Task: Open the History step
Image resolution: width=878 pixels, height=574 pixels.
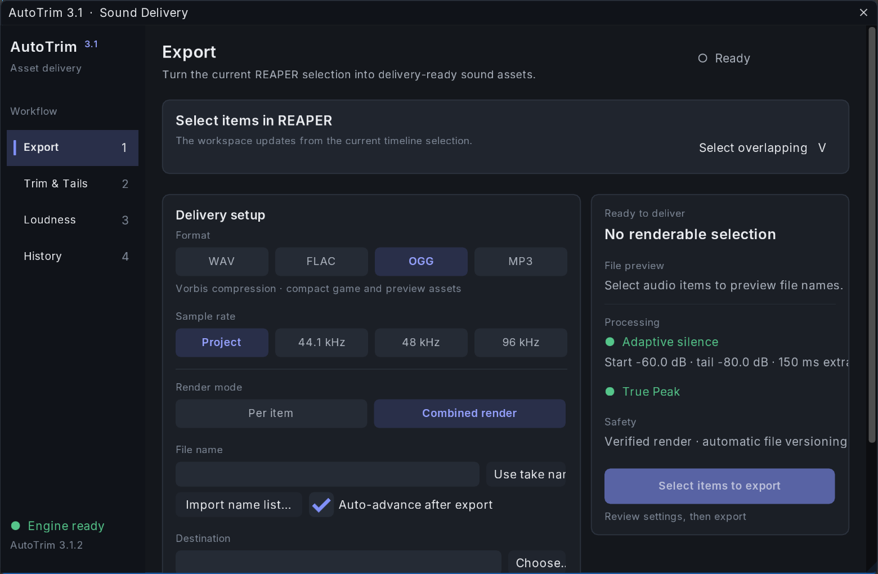Action: [x=73, y=257]
